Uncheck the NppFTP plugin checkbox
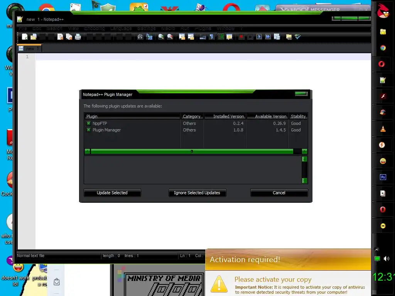Screen dimensions: 395x296 click(x=88, y=123)
